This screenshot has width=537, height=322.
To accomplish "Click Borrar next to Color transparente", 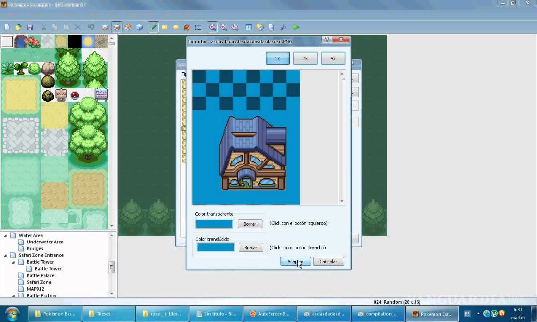I will coord(250,224).
